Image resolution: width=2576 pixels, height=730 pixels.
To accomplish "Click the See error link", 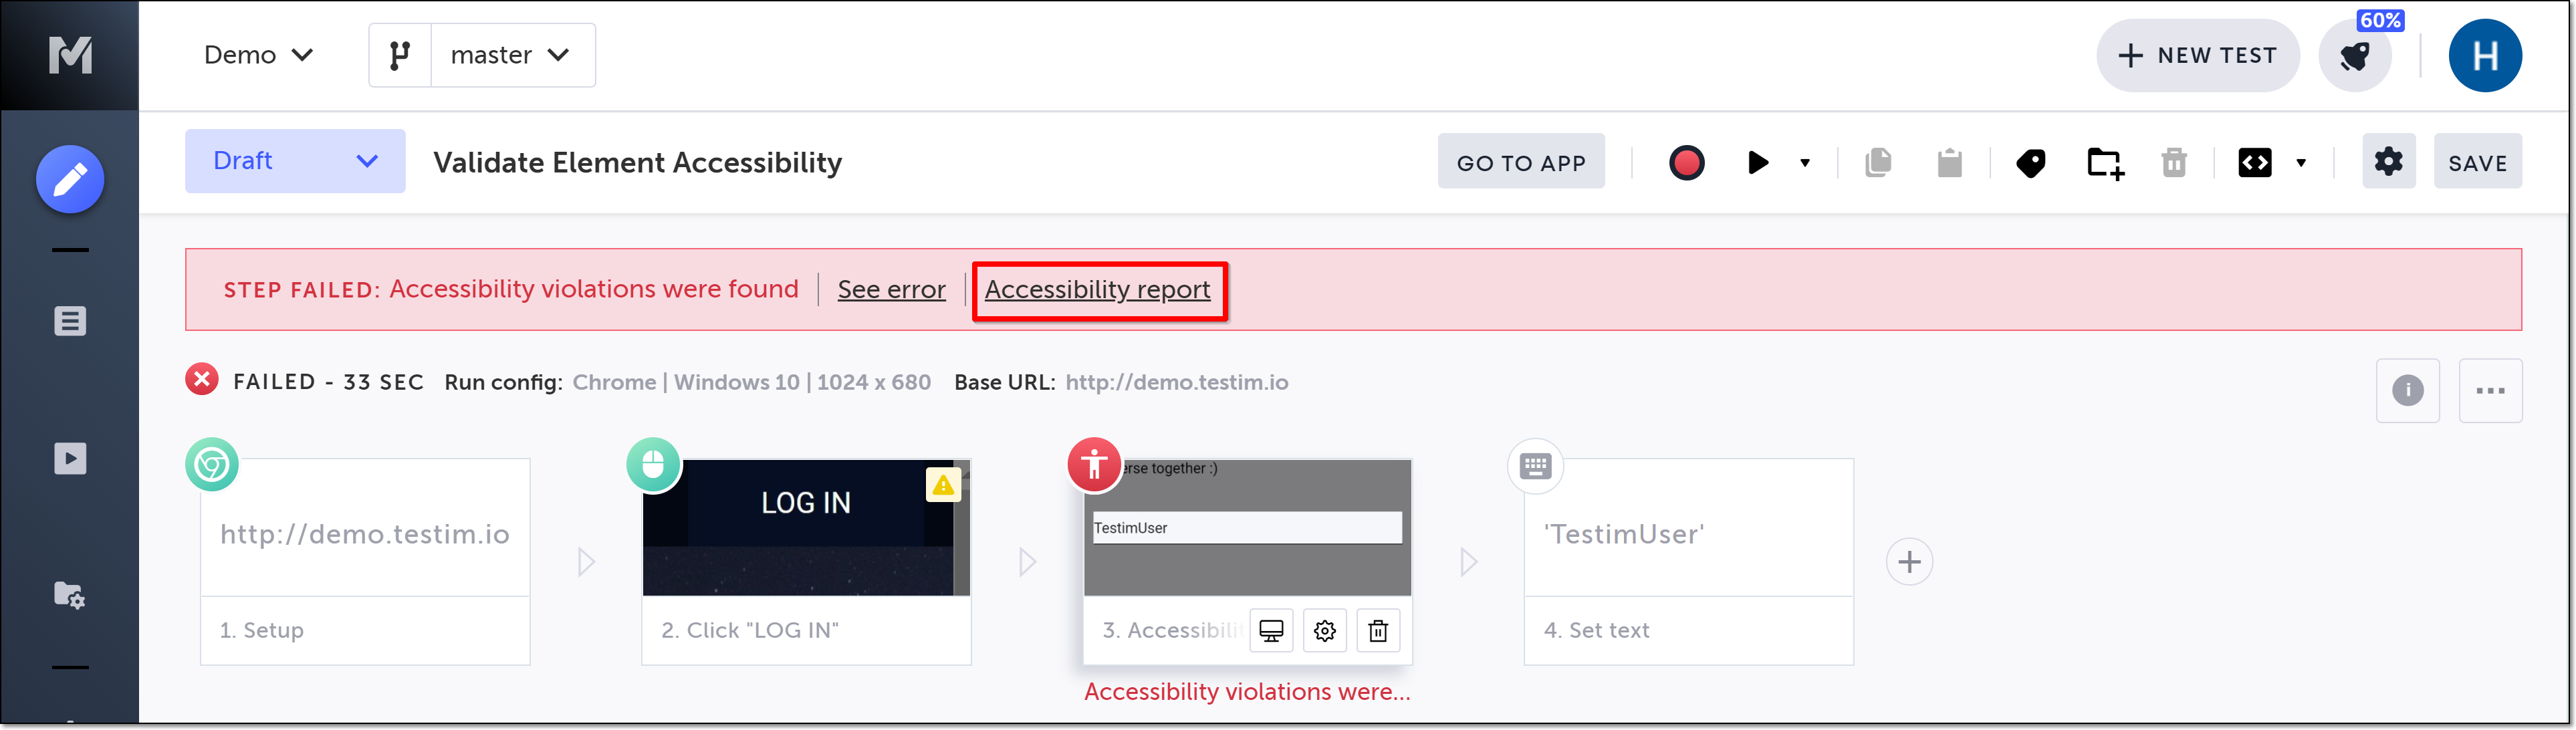I will point(891,290).
